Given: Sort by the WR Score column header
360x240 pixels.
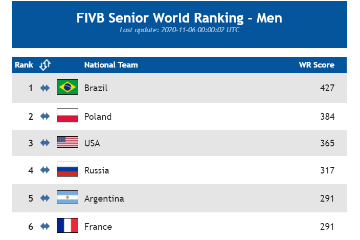Looking at the screenshot, I should (317, 65).
